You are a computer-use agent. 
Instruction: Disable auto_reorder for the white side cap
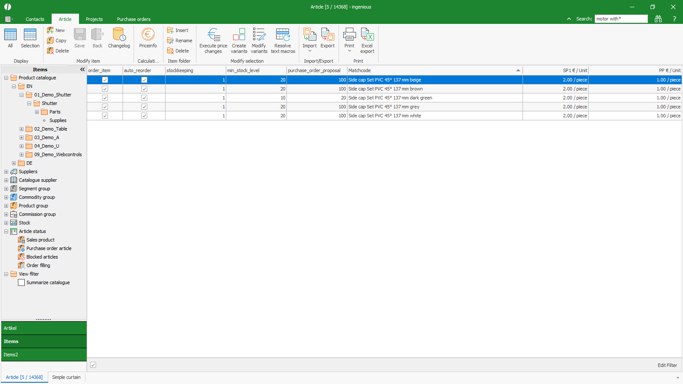coord(144,116)
